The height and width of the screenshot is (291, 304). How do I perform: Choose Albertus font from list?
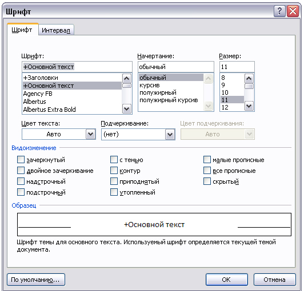pyautogui.click(x=72, y=102)
